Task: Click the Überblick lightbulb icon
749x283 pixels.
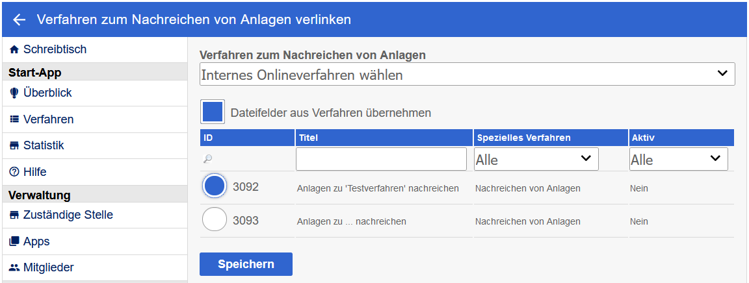Action: [14, 93]
